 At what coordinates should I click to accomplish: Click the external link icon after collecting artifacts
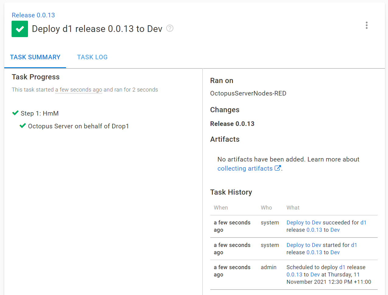(278, 168)
